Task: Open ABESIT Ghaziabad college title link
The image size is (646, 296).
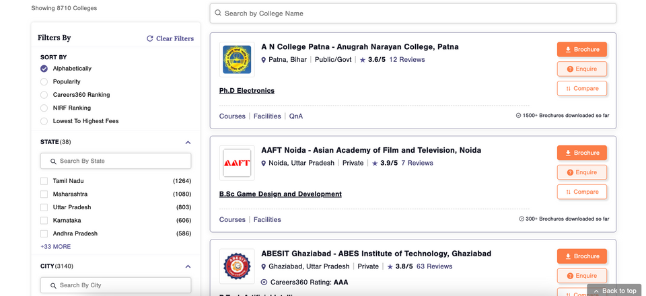Action: (x=376, y=253)
